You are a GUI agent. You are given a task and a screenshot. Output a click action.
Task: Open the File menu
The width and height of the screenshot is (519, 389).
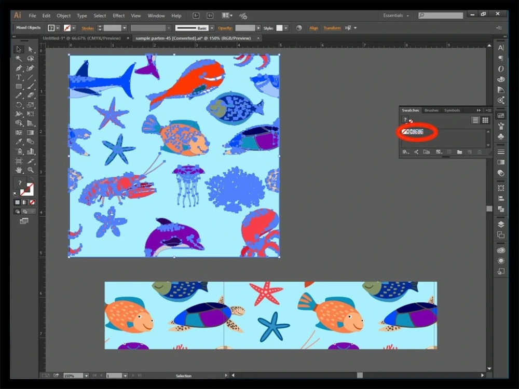32,16
